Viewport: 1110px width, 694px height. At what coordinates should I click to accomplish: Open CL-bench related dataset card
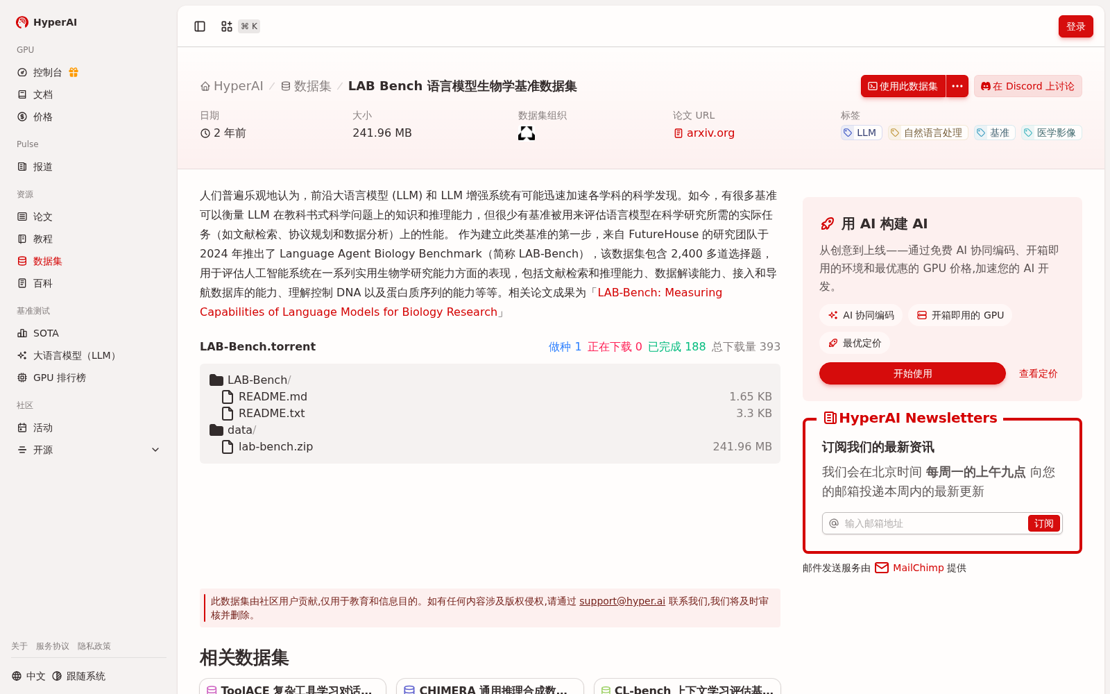[688, 687]
